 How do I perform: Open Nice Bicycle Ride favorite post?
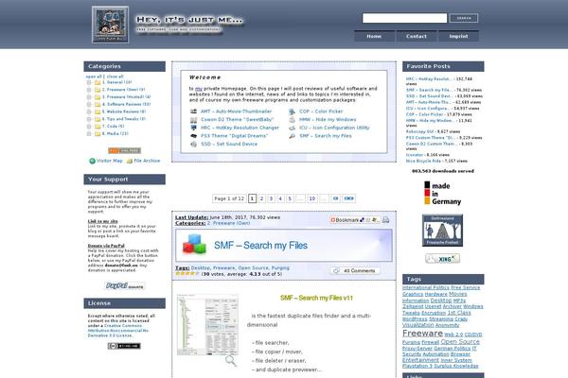(423, 161)
